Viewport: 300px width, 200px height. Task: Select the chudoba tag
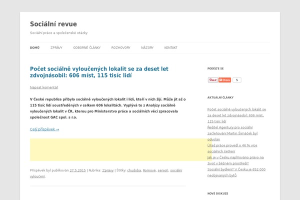click(133, 170)
